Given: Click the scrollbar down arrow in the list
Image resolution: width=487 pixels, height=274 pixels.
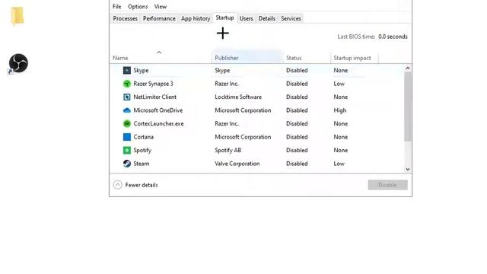Looking at the screenshot, I should click(408, 169).
